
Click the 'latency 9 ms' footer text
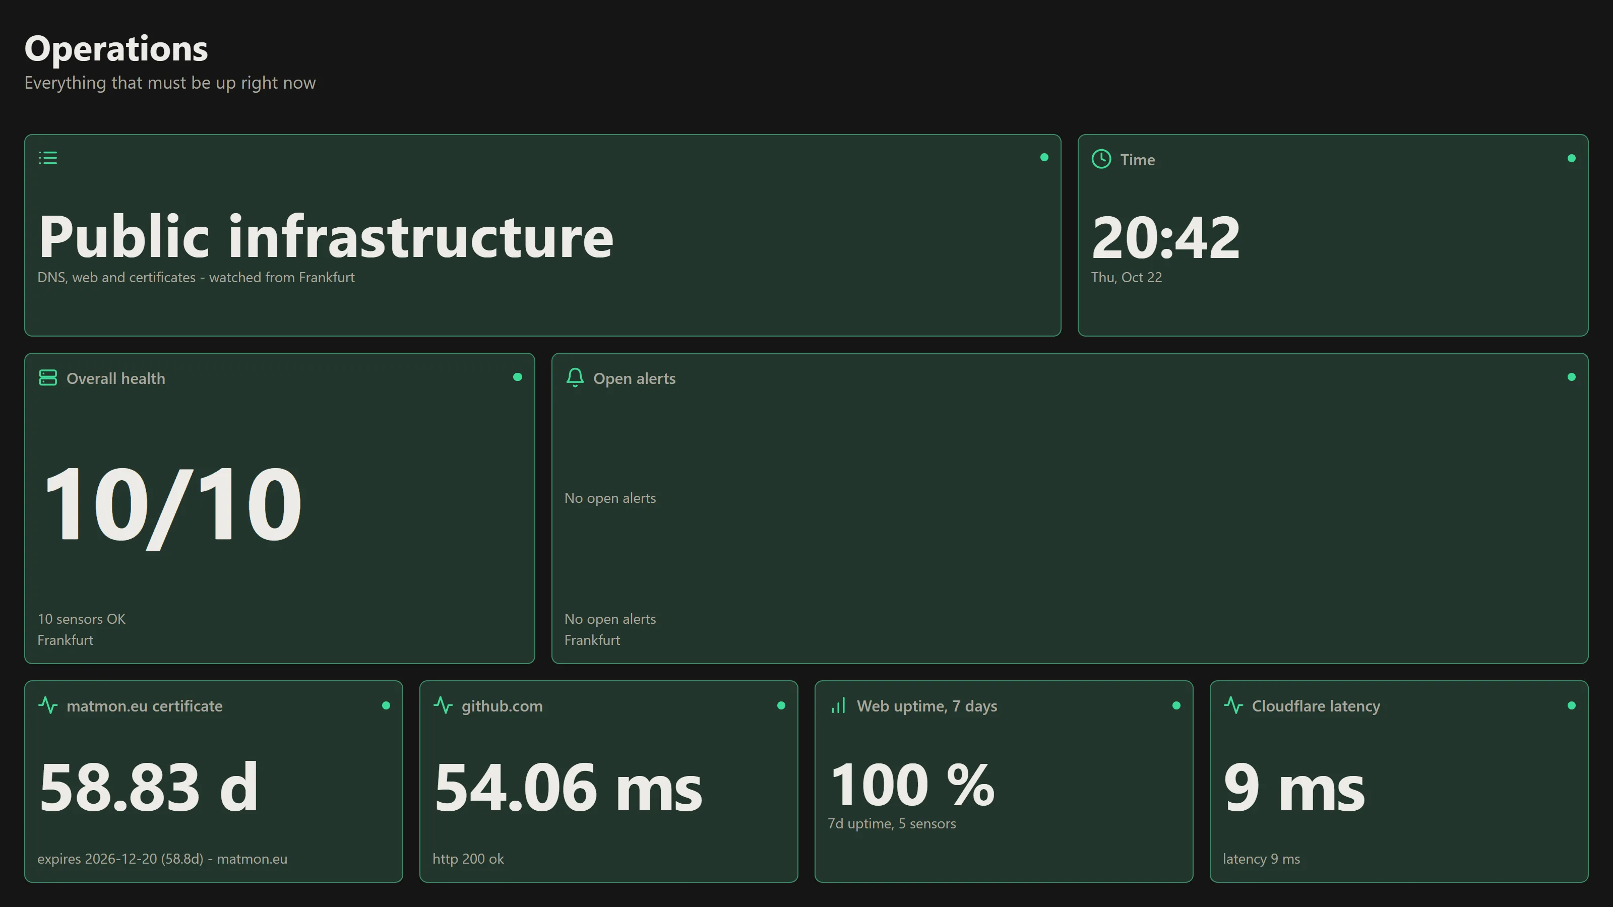[1261, 859]
